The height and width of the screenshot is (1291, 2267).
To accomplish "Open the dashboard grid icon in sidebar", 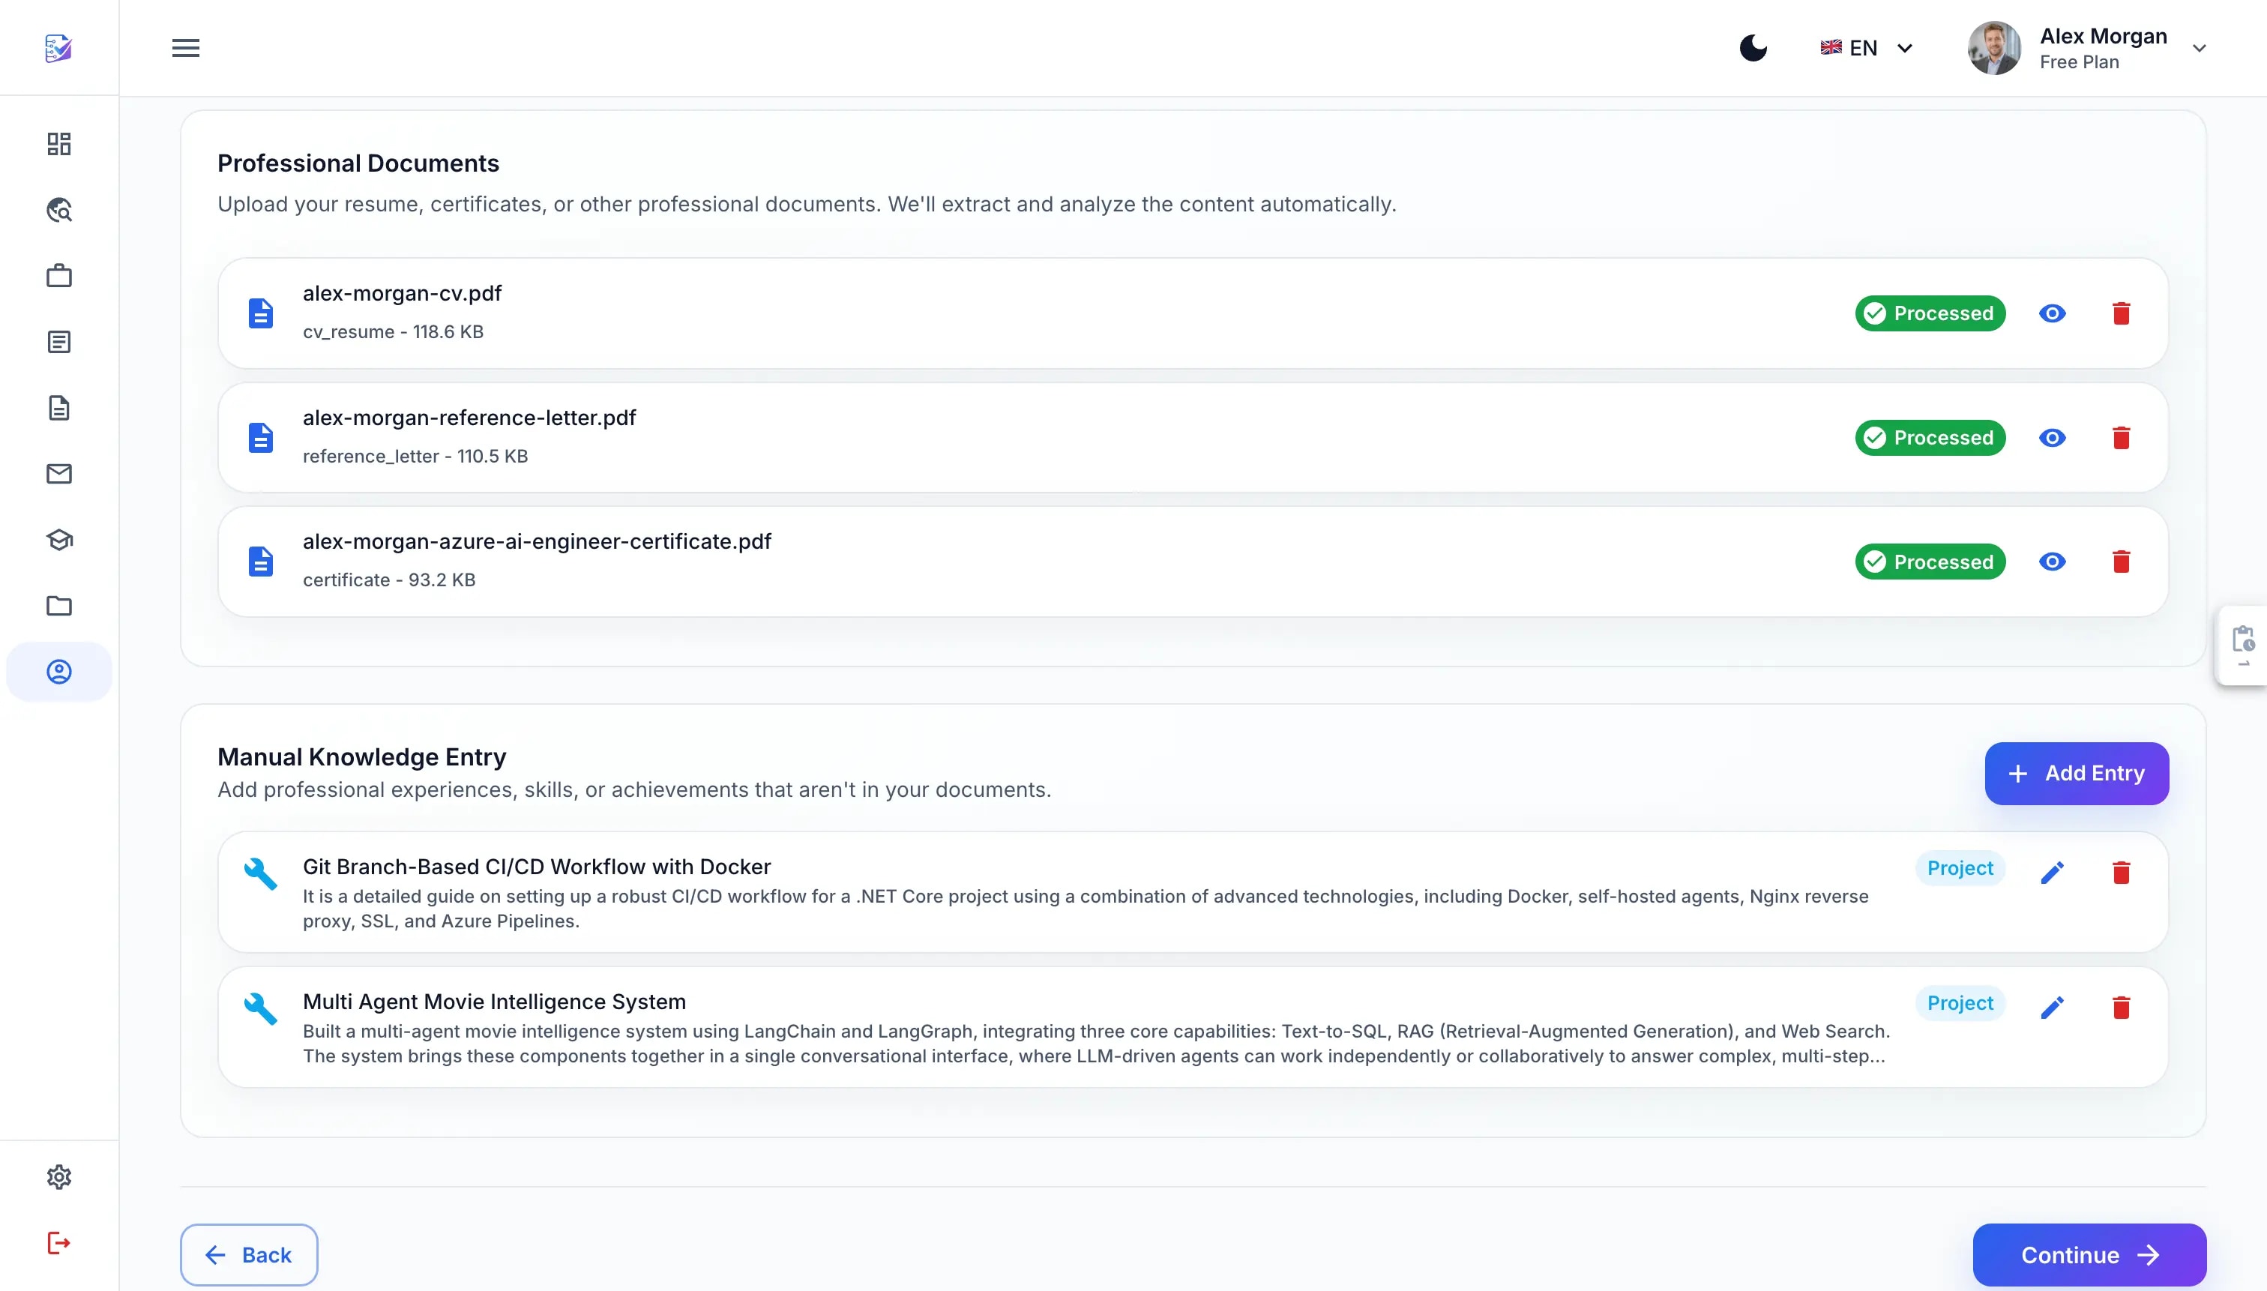I will 58,144.
